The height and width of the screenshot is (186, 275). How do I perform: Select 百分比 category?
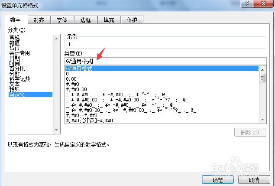(x=17, y=69)
